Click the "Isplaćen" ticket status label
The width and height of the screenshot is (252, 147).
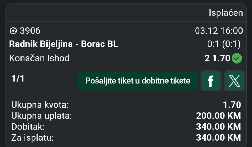coord(226,13)
